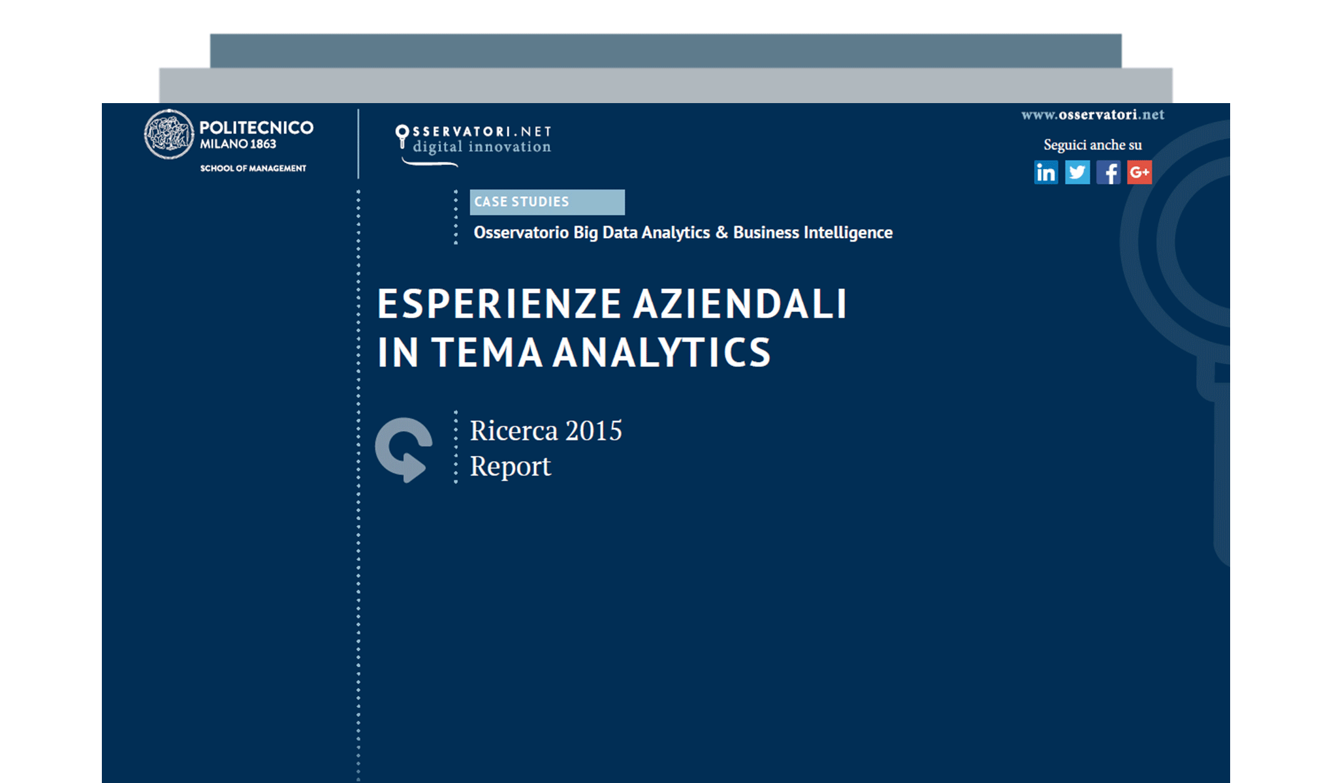This screenshot has width=1332, height=783.
Task: Click the LinkedIn icon
Action: (1047, 173)
